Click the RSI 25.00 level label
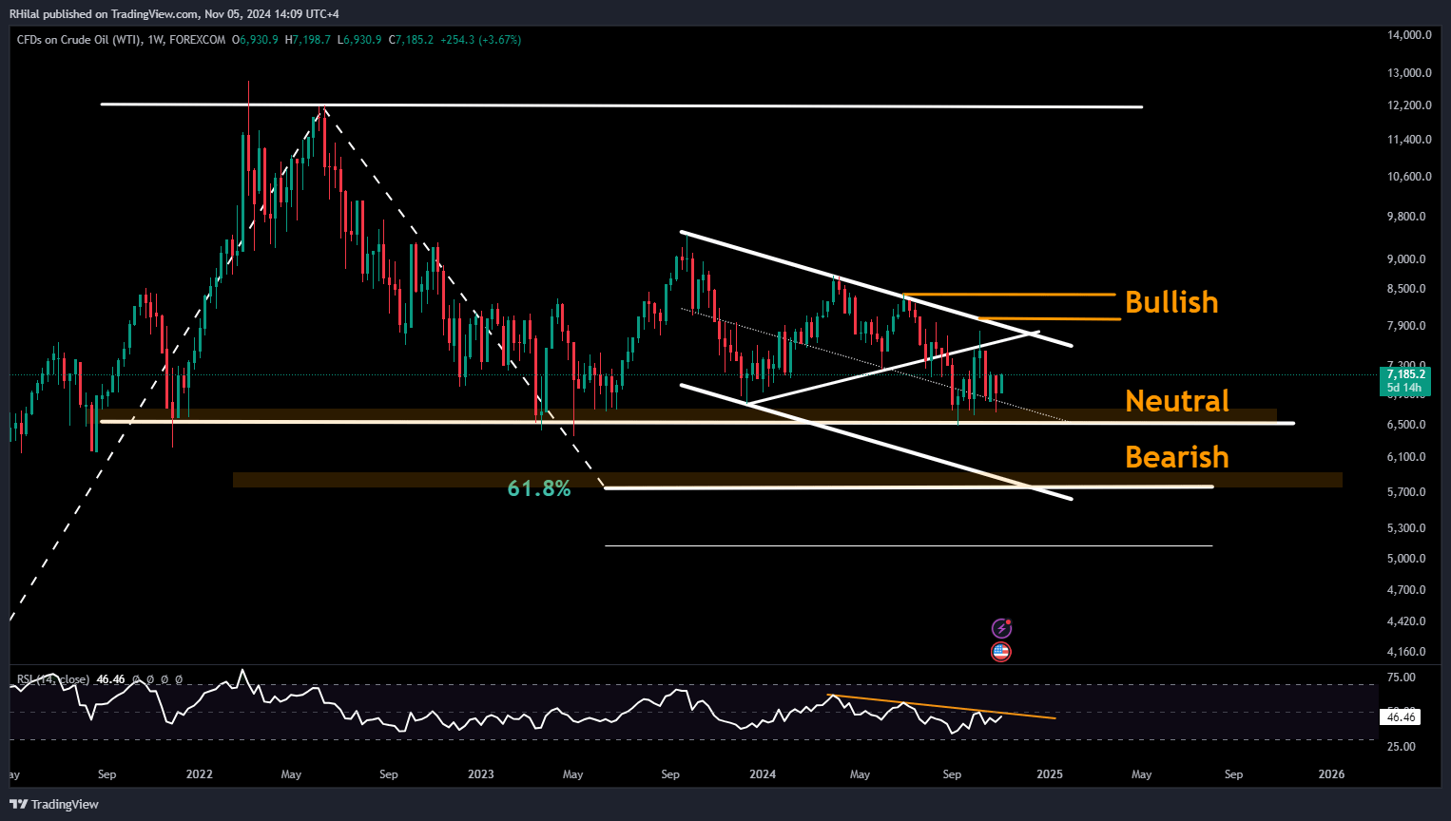 [x=1402, y=747]
